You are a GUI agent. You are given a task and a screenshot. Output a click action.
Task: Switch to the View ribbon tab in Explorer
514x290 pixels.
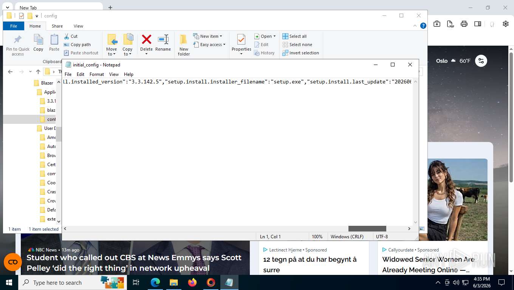click(78, 26)
